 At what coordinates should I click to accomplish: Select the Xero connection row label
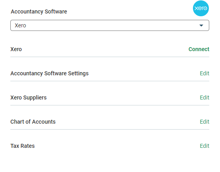pyautogui.click(x=16, y=49)
